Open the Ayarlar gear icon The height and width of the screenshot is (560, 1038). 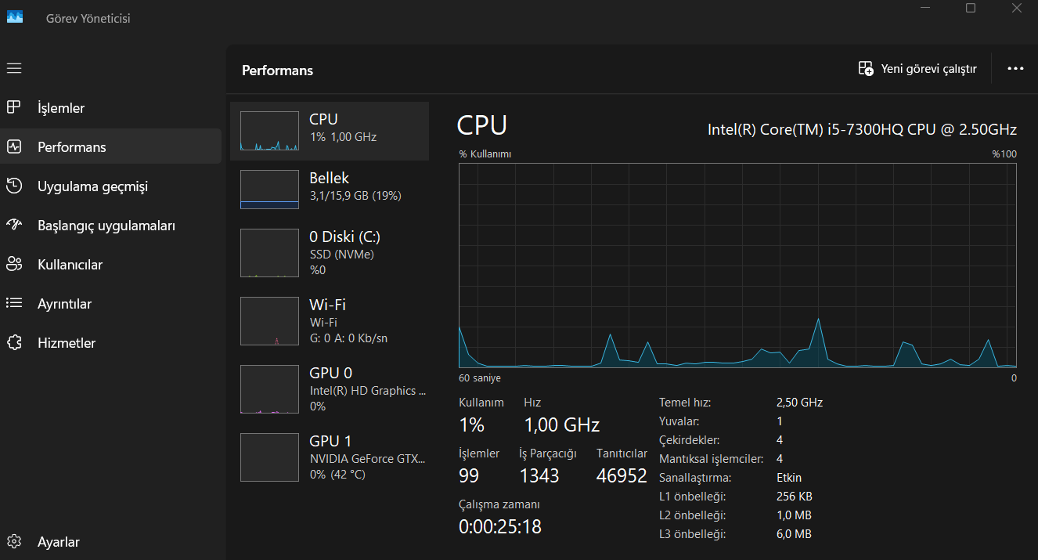pyautogui.click(x=14, y=541)
